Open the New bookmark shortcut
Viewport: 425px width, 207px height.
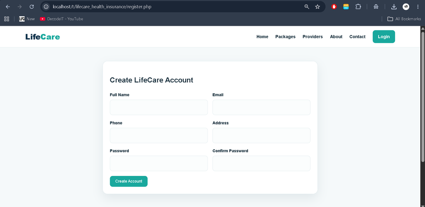[27, 19]
